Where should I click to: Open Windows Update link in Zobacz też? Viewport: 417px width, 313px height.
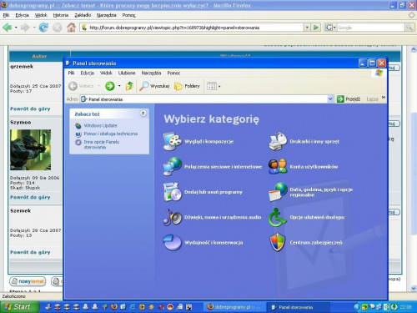tap(100, 125)
